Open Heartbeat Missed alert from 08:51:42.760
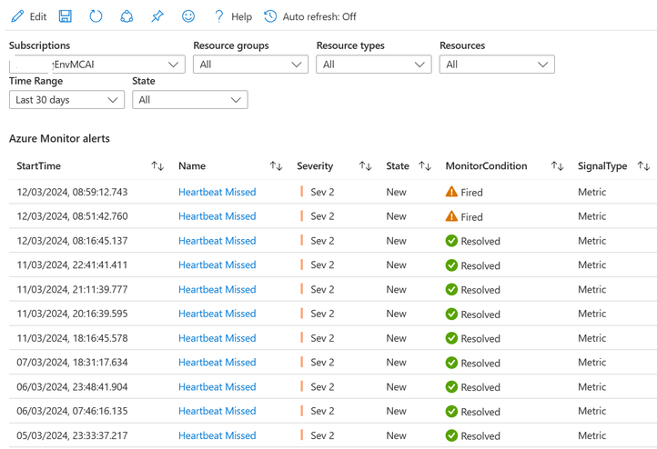Viewport: 657px width, 449px height. tap(217, 216)
